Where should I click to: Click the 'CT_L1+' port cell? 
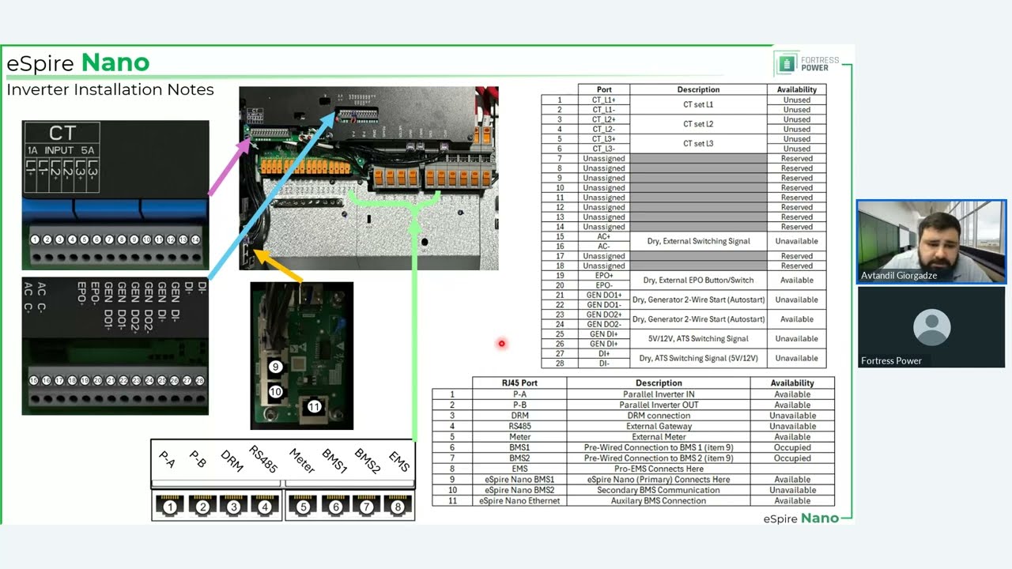coord(604,100)
